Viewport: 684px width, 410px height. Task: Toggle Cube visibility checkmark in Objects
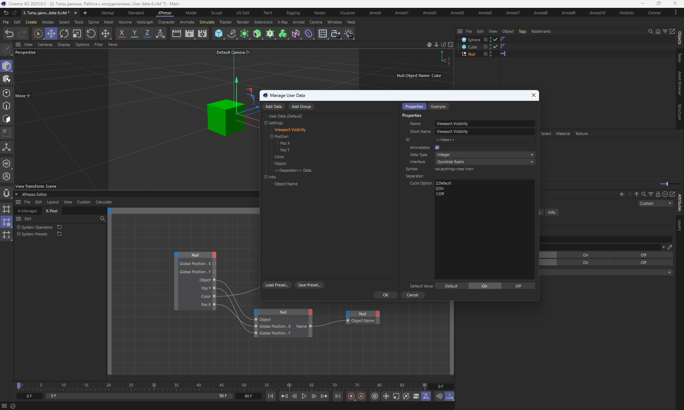click(495, 47)
